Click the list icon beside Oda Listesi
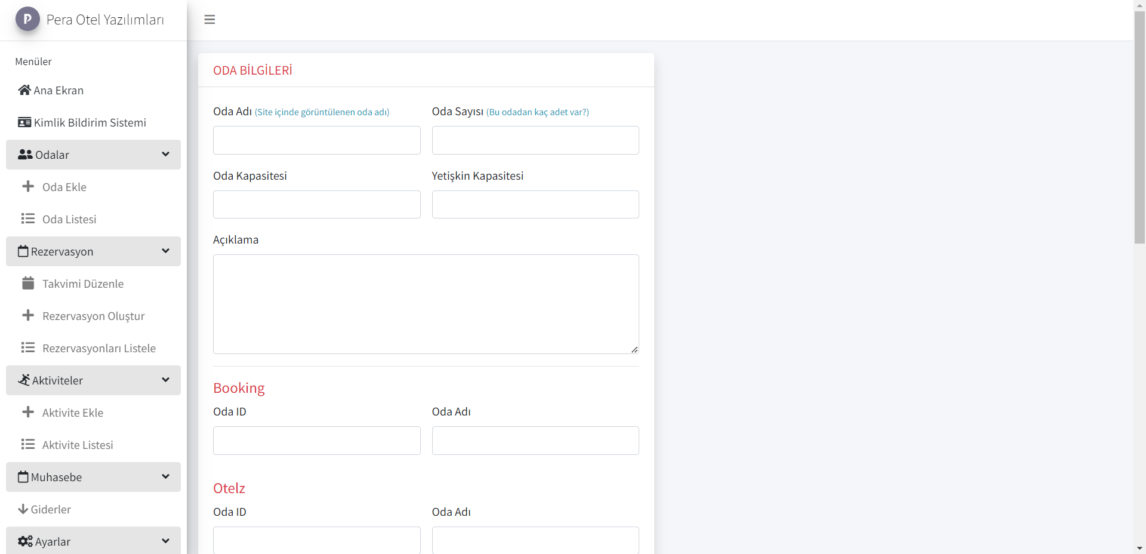The width and height of the screenshot is (1146, 554). tap(28, 218)
